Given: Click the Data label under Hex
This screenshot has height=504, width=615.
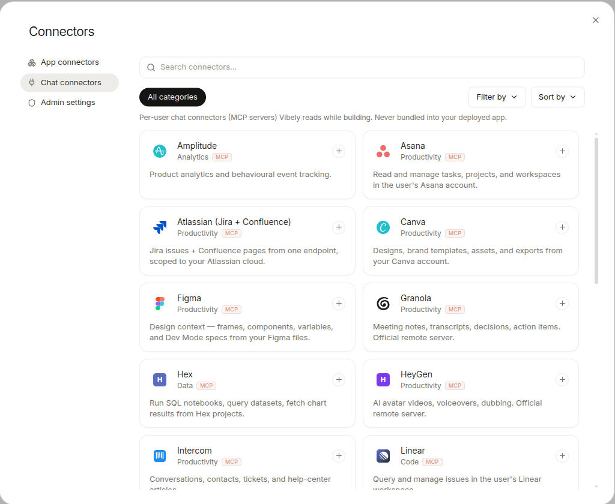Looking at the screenshot, I should pyautogui.click(x=185, y=386).
